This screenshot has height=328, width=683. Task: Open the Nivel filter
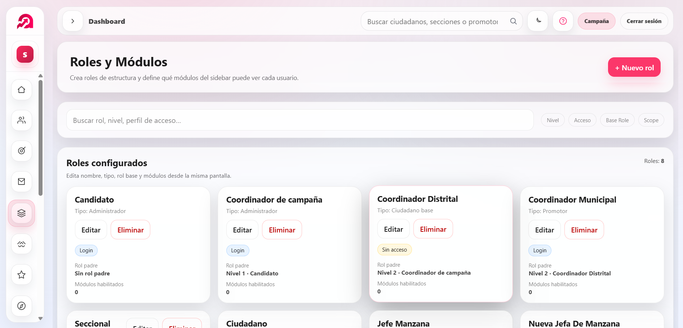(553, 120)
